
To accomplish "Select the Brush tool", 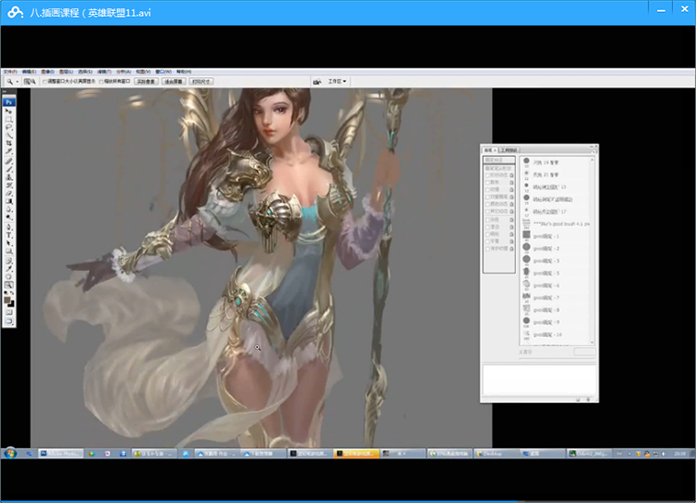I will (x=9, y=169).
